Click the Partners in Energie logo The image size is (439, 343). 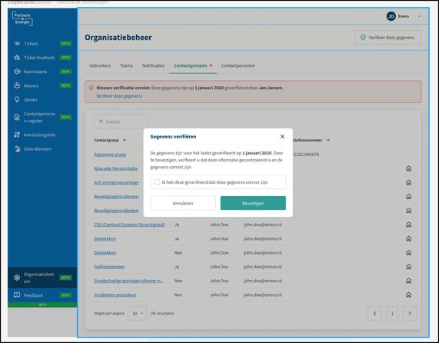[22, 18]
